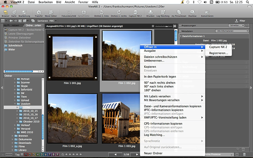Apply tag label 9
This screenshot has height=158, width=253.
pyautogui.click(x=57, y=154)
